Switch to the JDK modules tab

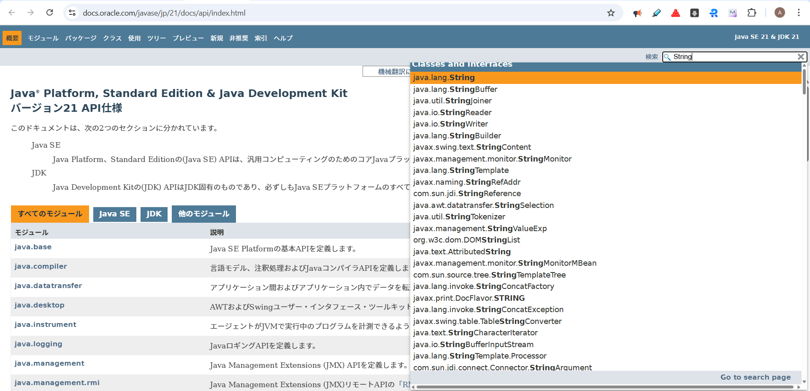point(154,214)
